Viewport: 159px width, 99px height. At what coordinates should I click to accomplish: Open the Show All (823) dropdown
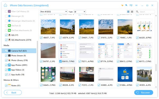coord(54,12)
